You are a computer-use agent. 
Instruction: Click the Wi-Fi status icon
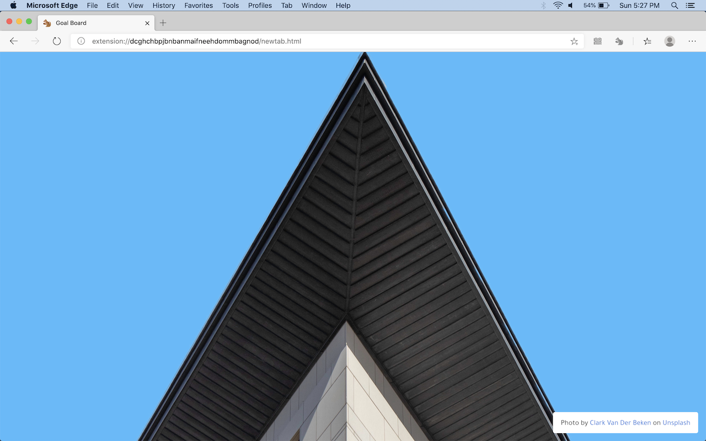pyautogui.click(x=558, y=6)
